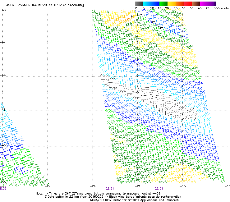
Task: Click the '25' legend scale label
Action: pyautogui.click(x=176, y=8)
